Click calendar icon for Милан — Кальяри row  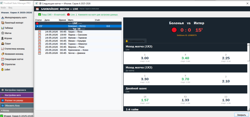40,41
